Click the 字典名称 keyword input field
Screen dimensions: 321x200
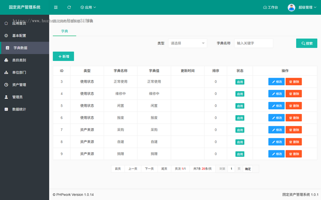tap(254, 43)
